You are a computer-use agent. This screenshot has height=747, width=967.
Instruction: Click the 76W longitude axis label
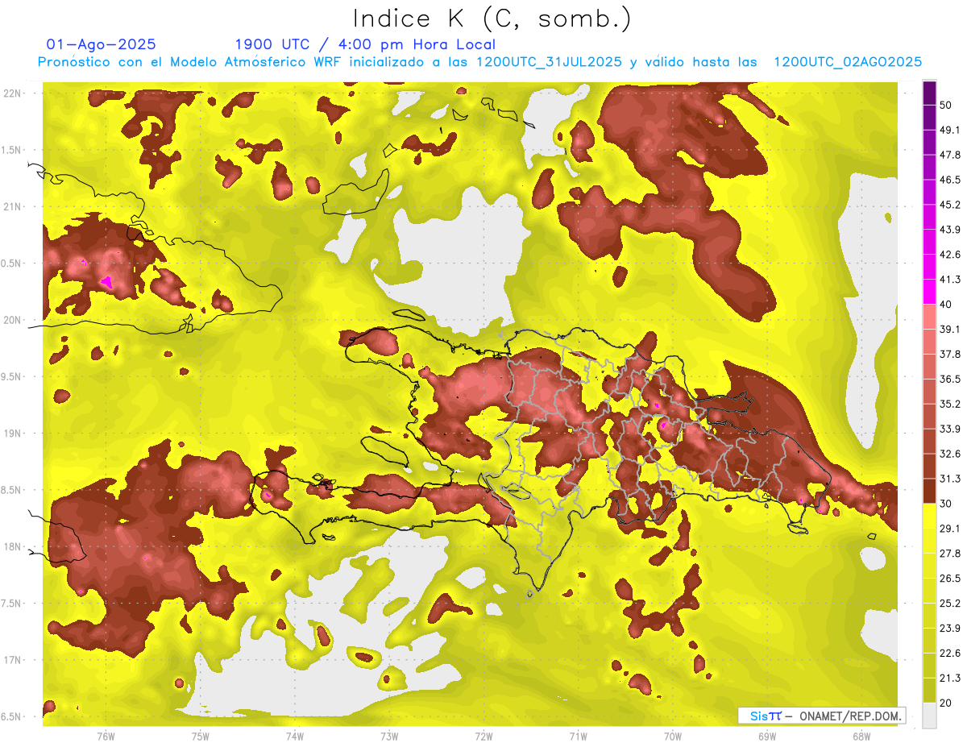pos(106,736)
